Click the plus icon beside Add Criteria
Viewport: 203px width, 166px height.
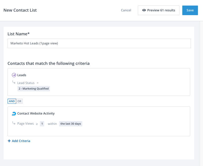point(9,141)
